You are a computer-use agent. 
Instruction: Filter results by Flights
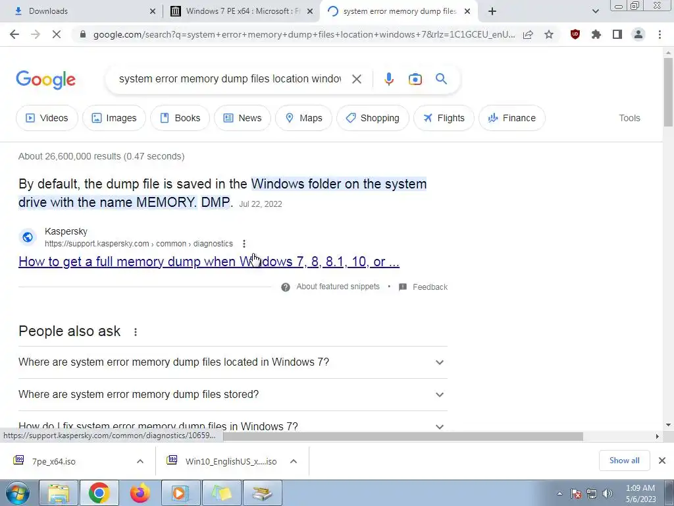(x=444, y=118)
